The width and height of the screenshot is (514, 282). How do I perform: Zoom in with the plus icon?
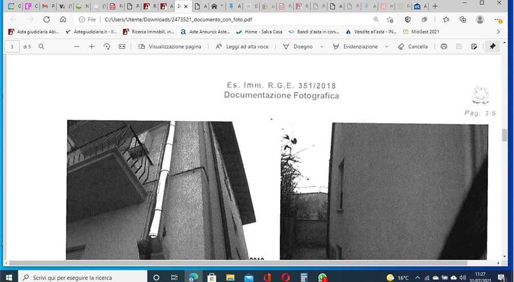[x=92, y=47]
